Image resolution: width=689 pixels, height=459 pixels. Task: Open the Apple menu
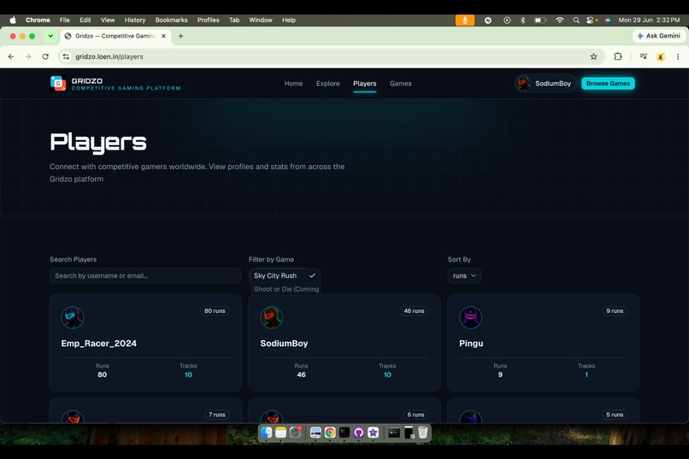coord(13,21)
